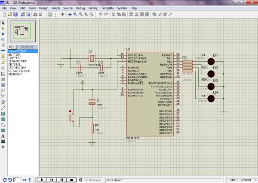Click the P pick devices button
This screenshot has width=258, height=183.
click(10, 47)
